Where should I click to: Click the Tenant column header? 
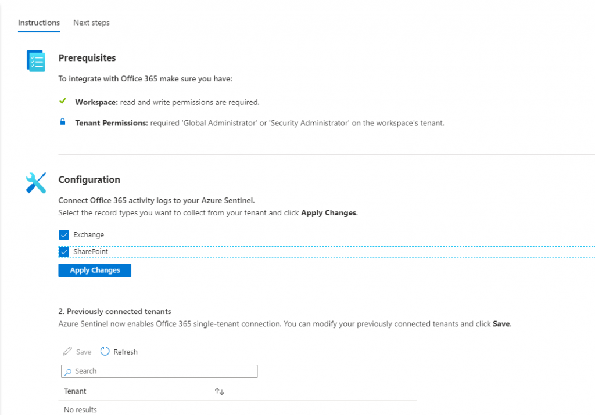tap(75, 391)
